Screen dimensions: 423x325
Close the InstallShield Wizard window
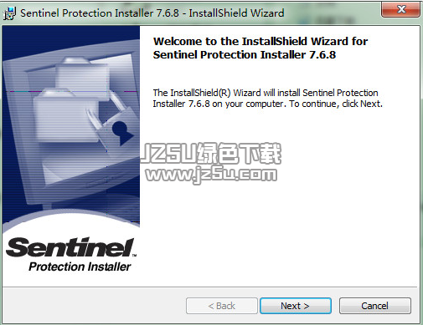[401, 10]
